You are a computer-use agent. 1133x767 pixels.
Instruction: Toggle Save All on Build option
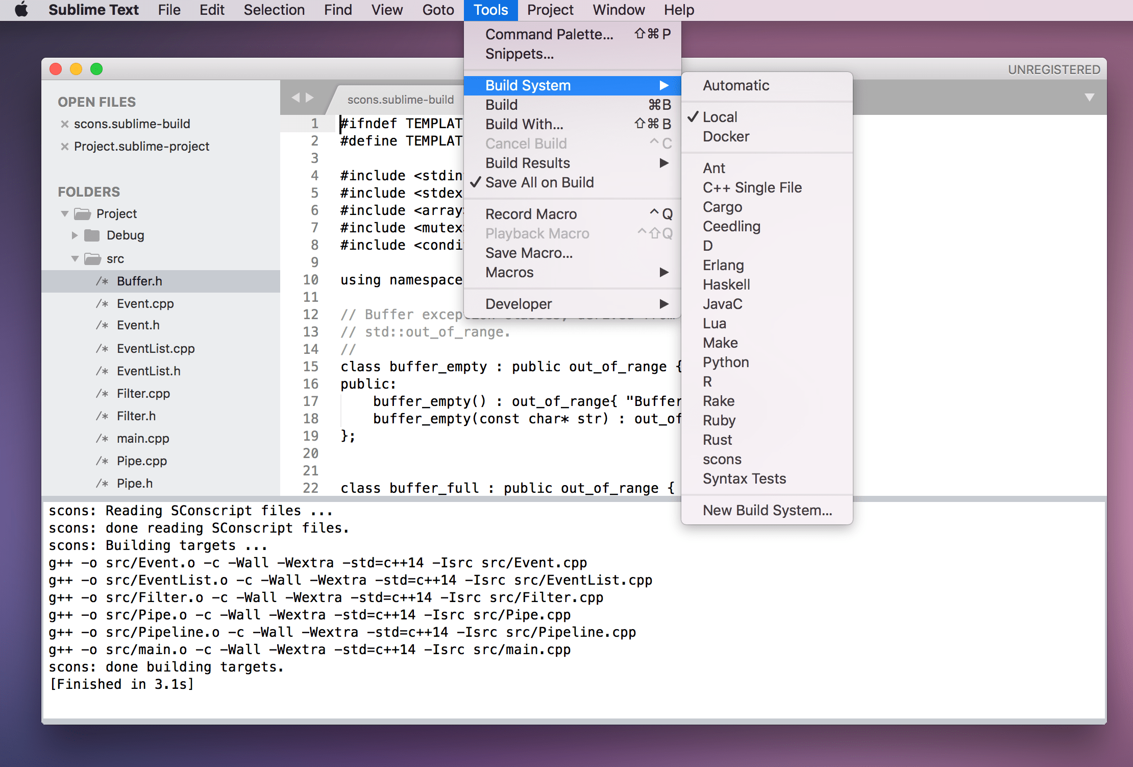coord(539,182)
